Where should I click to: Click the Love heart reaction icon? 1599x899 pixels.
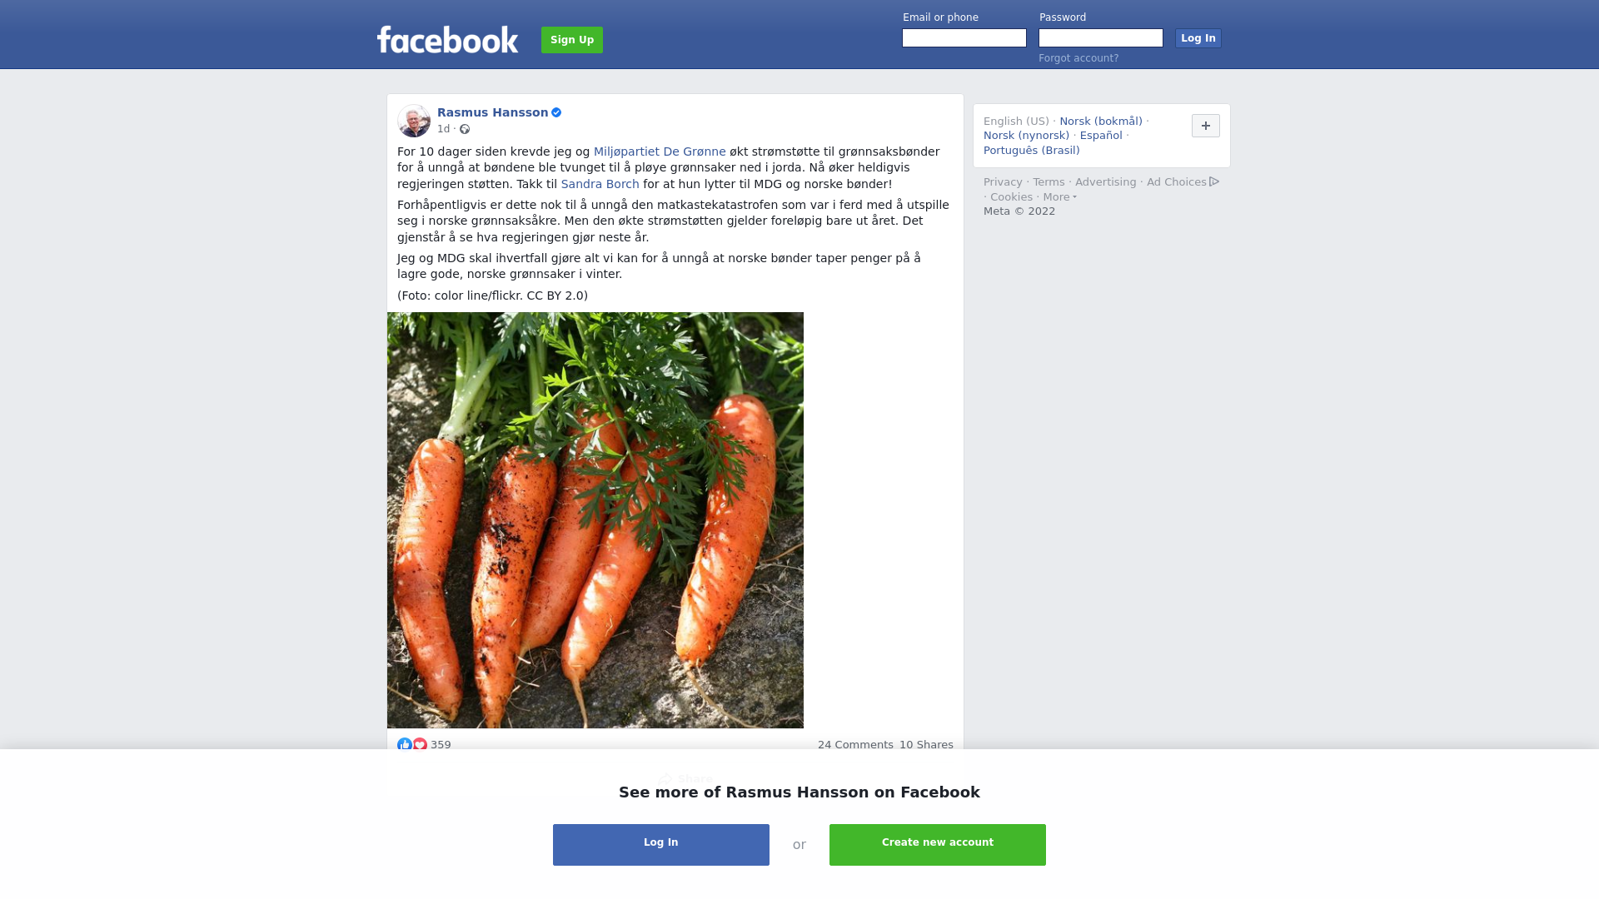pos(420,745)
